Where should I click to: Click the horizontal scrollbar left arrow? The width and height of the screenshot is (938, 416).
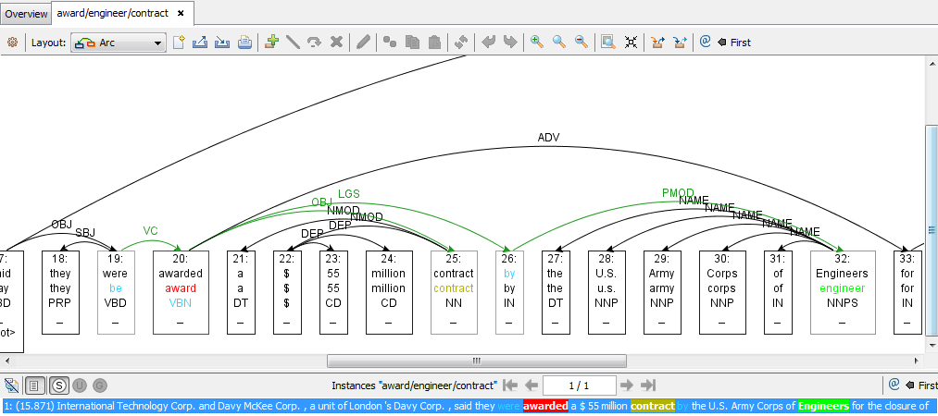tap(6, 361)
